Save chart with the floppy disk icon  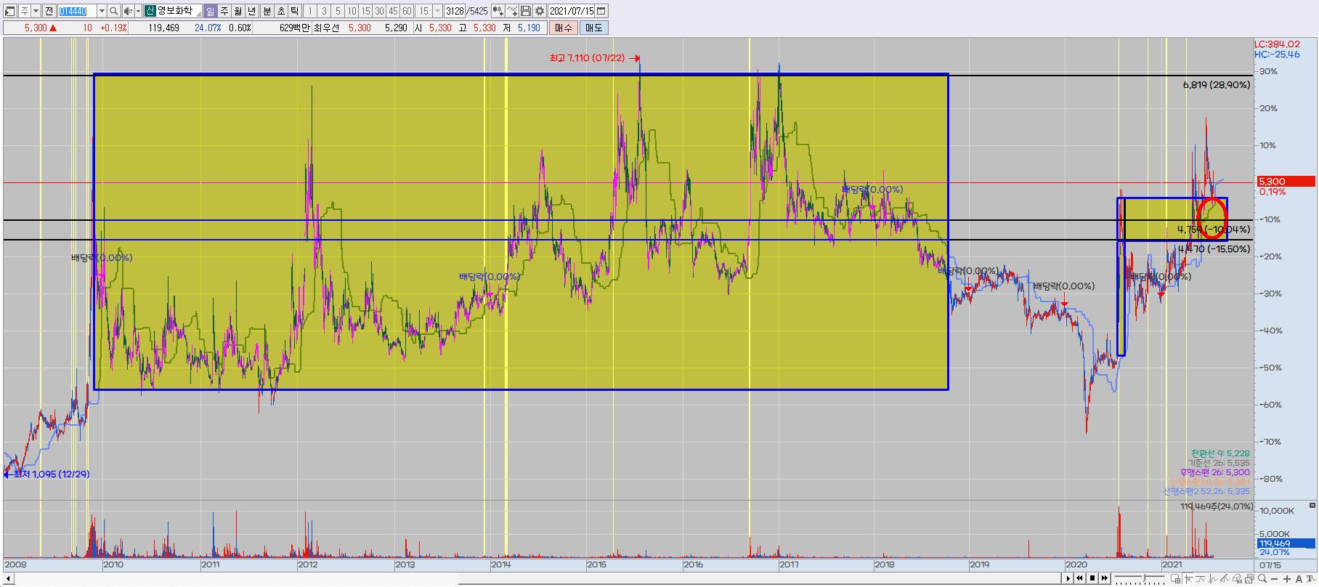click(526, 11)
